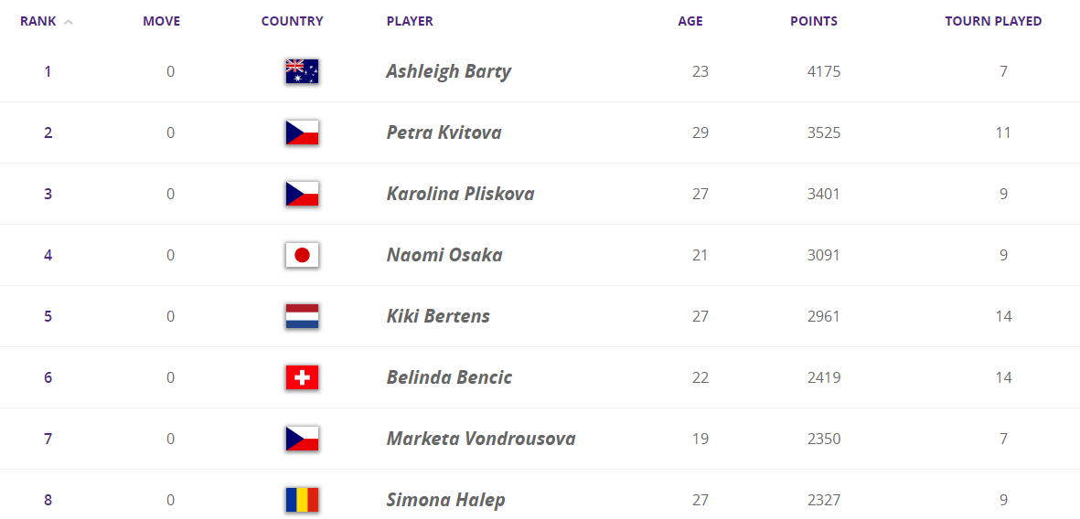
Task: Click the Romanian flag beside Simona Halep
Action: [302, 500]
